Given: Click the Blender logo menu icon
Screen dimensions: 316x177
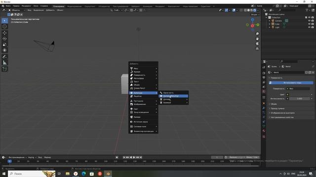Looking at the screenshot, I should click(x=3, y=6).
